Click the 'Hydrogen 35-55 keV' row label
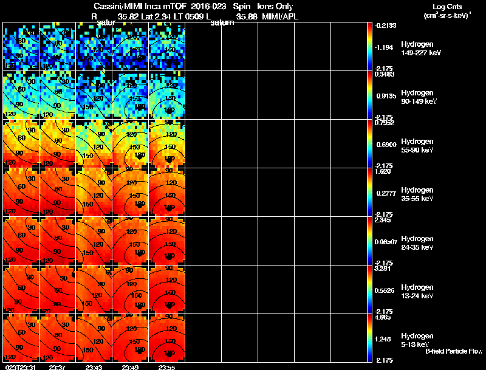486x370 pixels. 417,194
